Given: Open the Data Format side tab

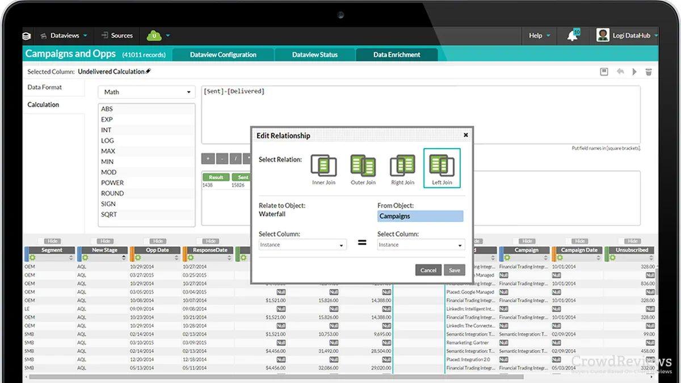Looking at the screenshot, I should (45, 87).
